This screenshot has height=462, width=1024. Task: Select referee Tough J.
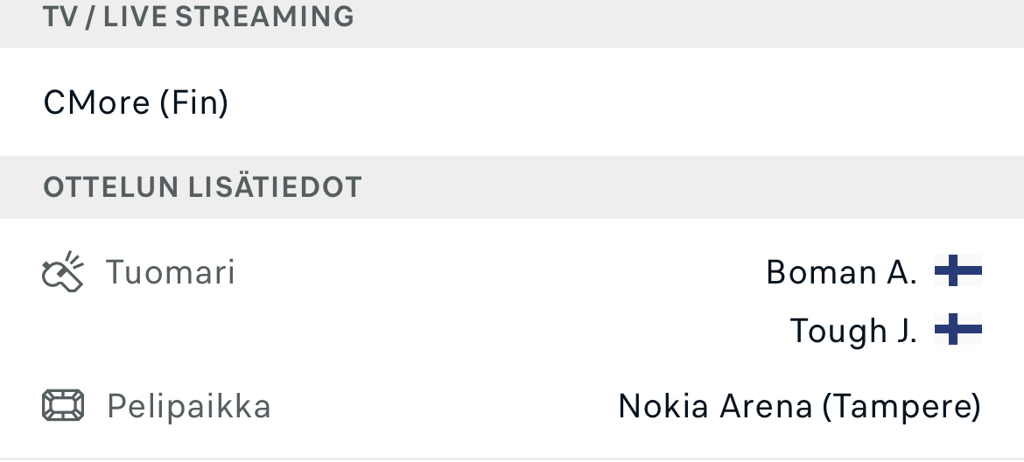pos(853,331)
